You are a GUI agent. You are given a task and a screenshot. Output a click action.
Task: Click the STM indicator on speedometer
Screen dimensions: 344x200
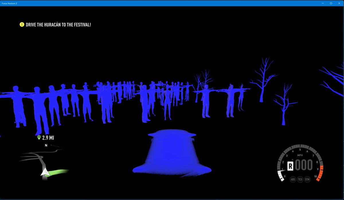coord(307,179)
